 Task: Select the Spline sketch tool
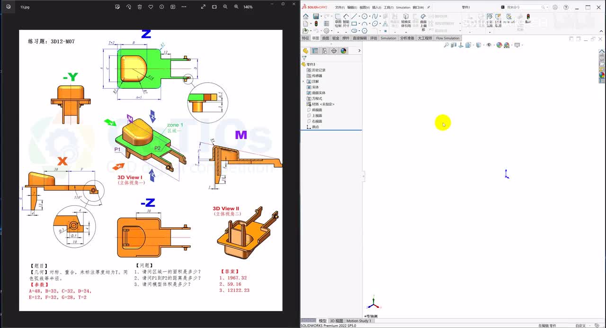375,17
